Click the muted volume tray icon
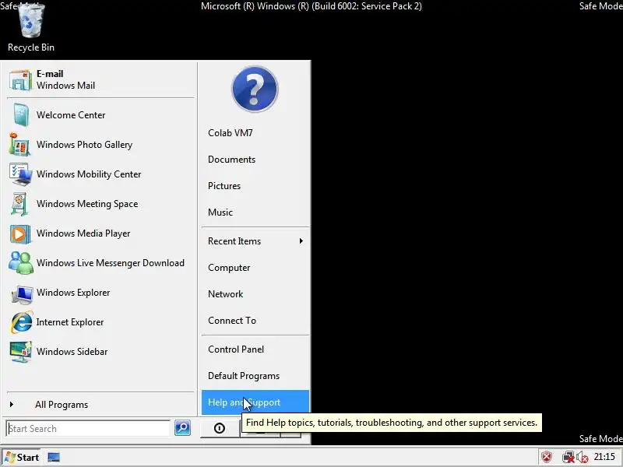The height and width of the screenshot is (467, 623). (x=582, y=458)
